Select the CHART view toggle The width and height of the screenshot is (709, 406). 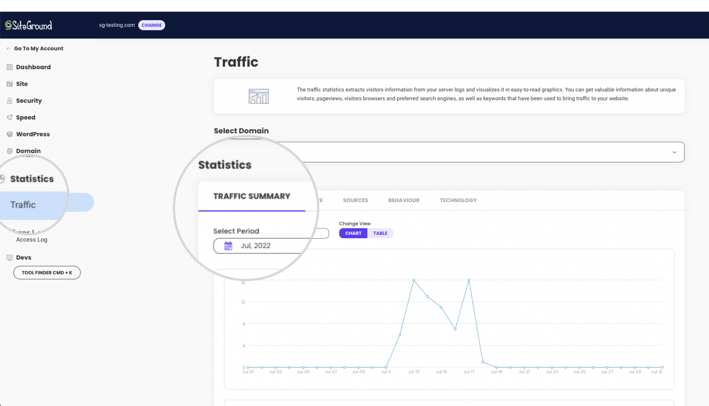click(x=353, y=233)
